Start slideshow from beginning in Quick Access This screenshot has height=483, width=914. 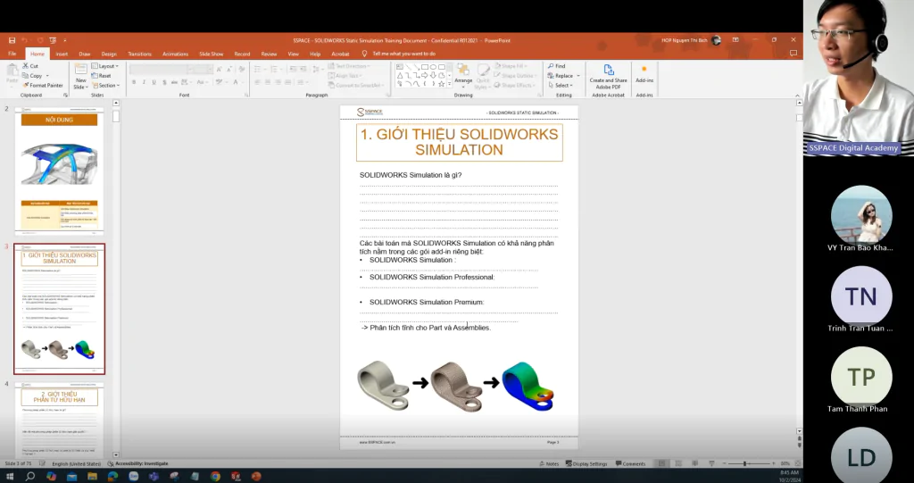53,40
